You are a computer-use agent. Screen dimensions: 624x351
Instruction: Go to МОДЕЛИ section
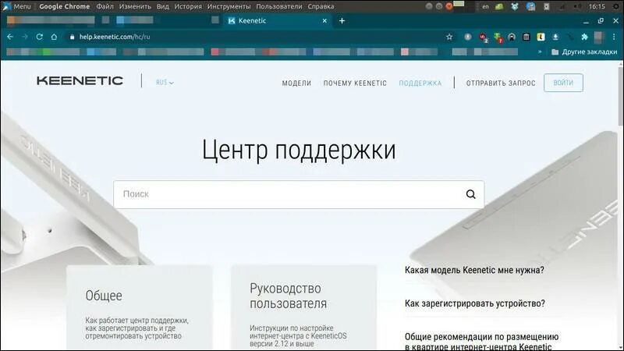(296, 83)
